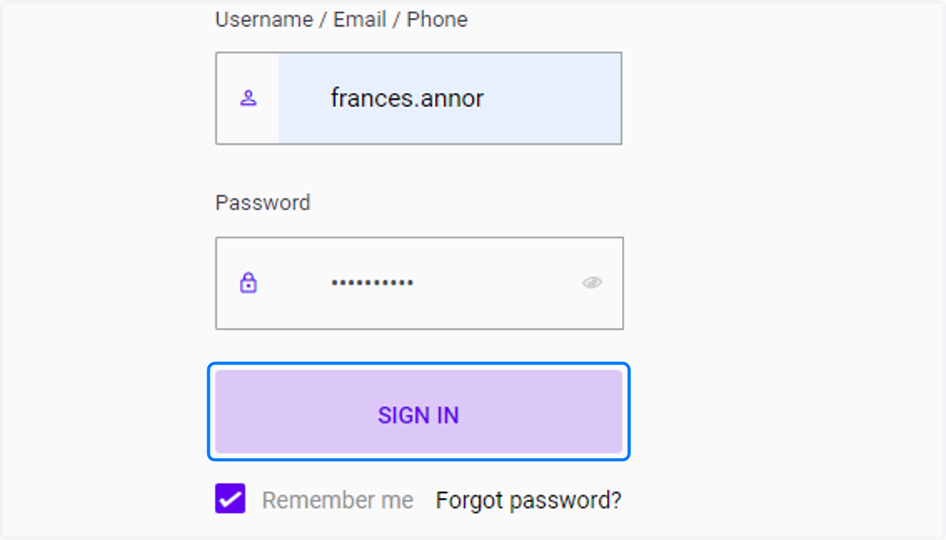Submit login with the lavender button
This screenshot has width=946, height=540.
419,412
